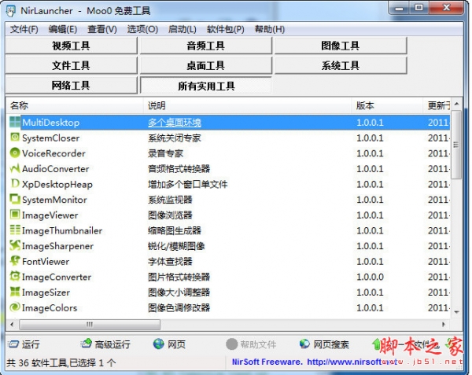
Task: Open the NirSoft Freeware website link
Action: [x=316, y=362]
